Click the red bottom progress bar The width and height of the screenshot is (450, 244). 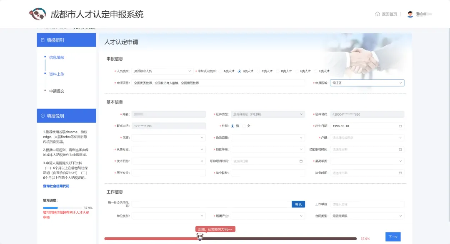230,239
